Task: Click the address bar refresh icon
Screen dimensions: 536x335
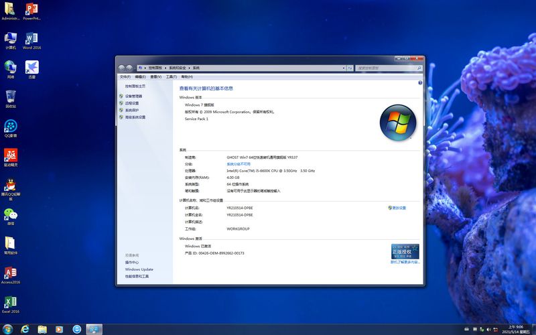Action: pos(350,68)
